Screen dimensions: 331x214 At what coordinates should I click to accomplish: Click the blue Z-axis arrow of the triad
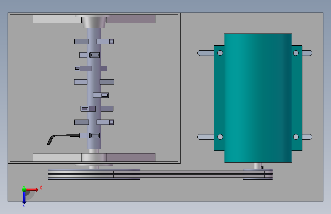(x=24, y=198)
